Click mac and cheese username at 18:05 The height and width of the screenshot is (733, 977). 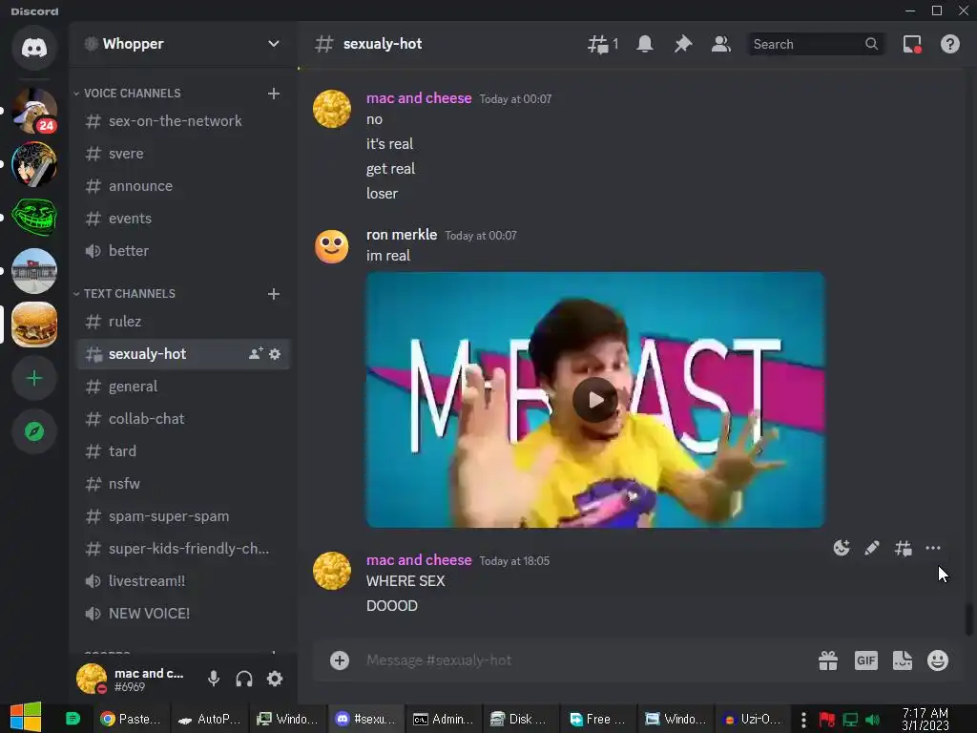click(419, 559)
